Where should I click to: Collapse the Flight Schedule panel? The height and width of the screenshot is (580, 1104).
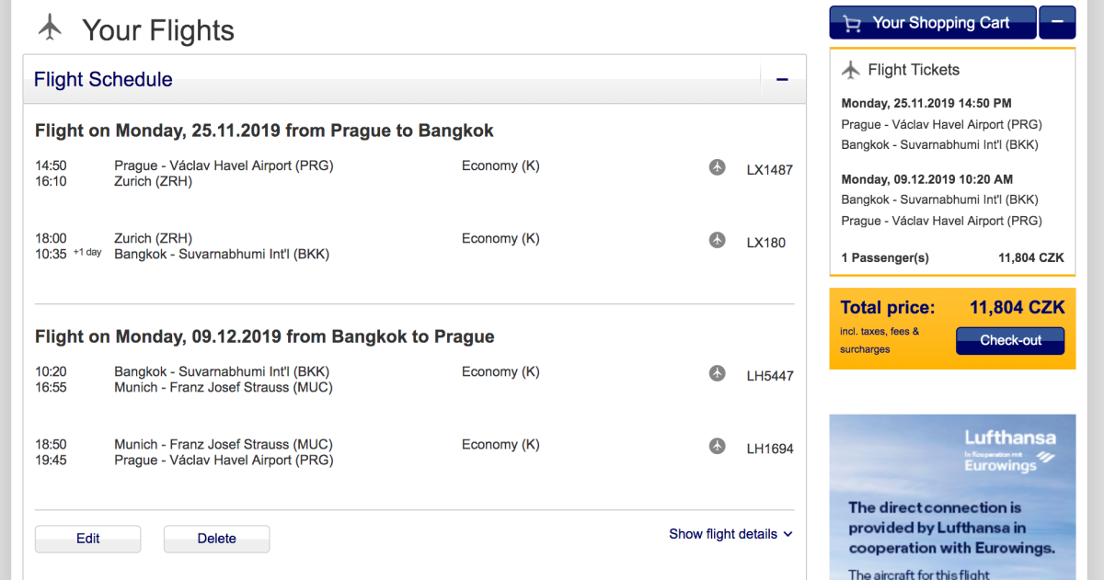pyautogui.click(x=782, y=80)
